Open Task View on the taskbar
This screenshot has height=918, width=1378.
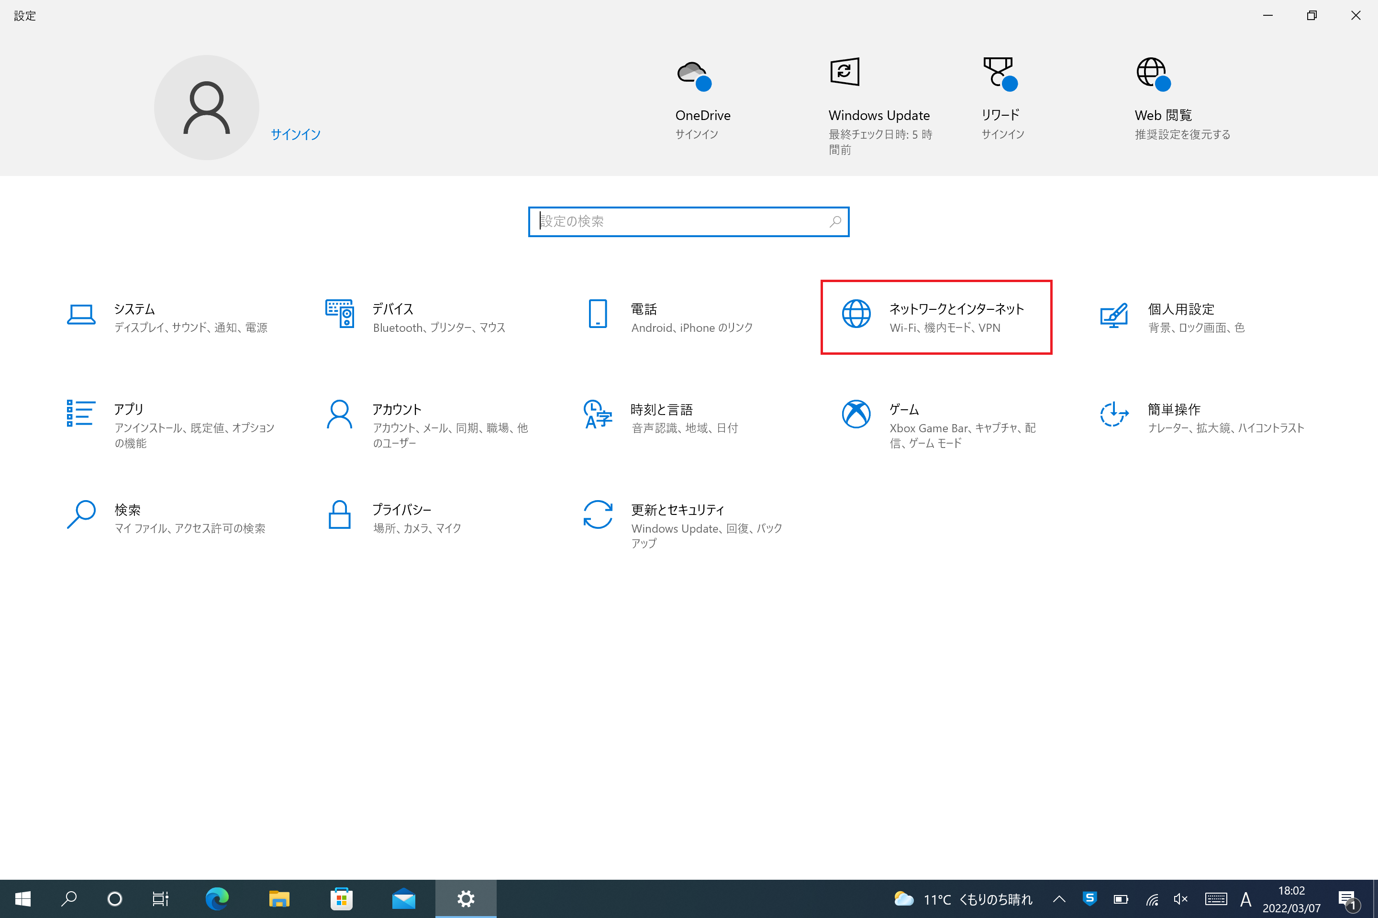point(160,899)
